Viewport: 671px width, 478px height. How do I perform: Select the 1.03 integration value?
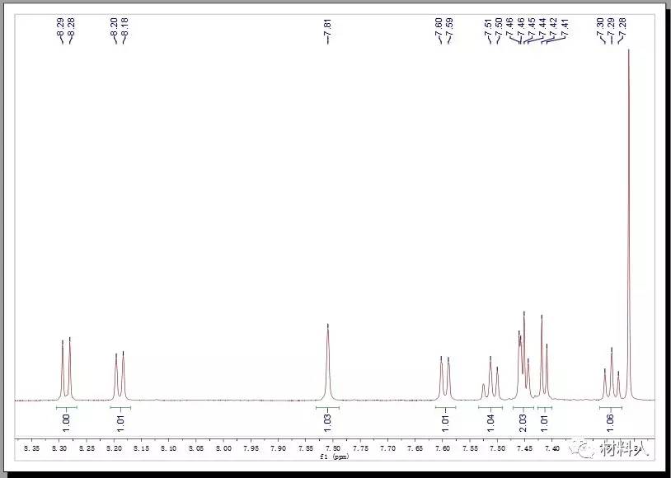tap(328, 423)
